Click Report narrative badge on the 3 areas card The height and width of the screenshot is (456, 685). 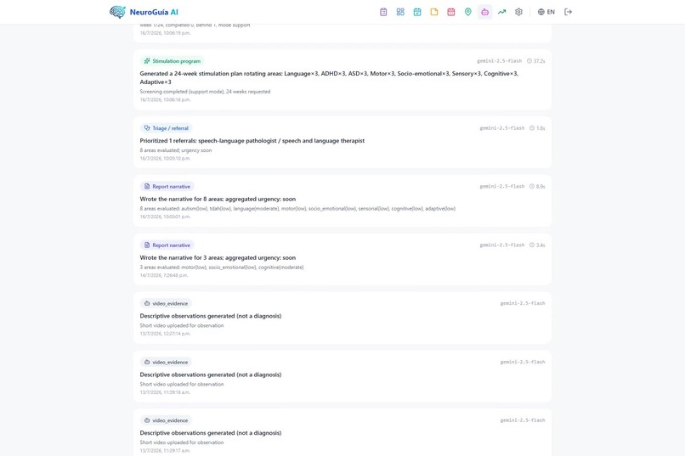[167, 245]
